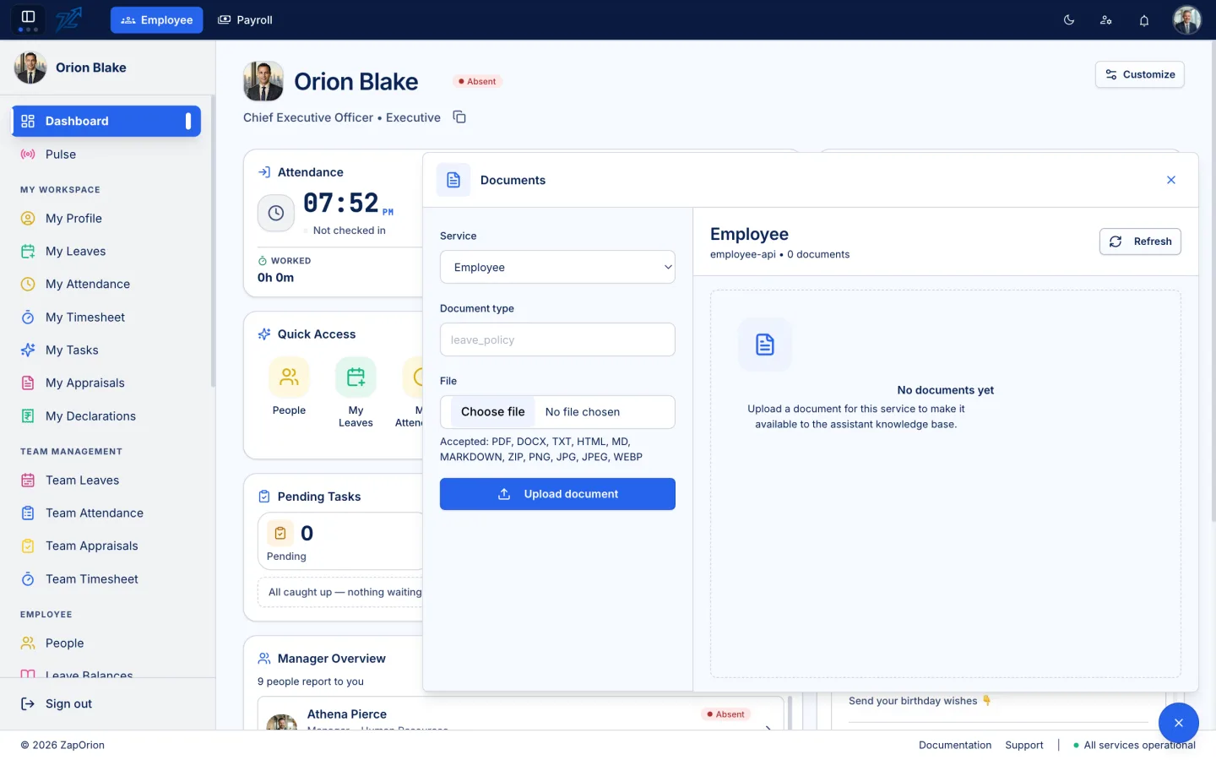Toggle dark mode moon icon

coord(1069,20)
